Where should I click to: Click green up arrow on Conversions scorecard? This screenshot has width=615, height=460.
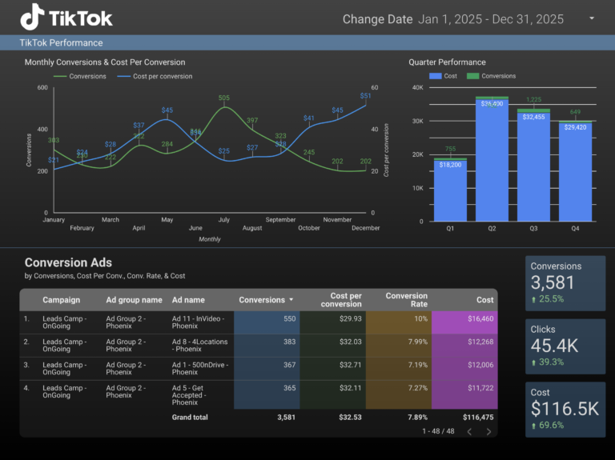(x=534, y=299)
